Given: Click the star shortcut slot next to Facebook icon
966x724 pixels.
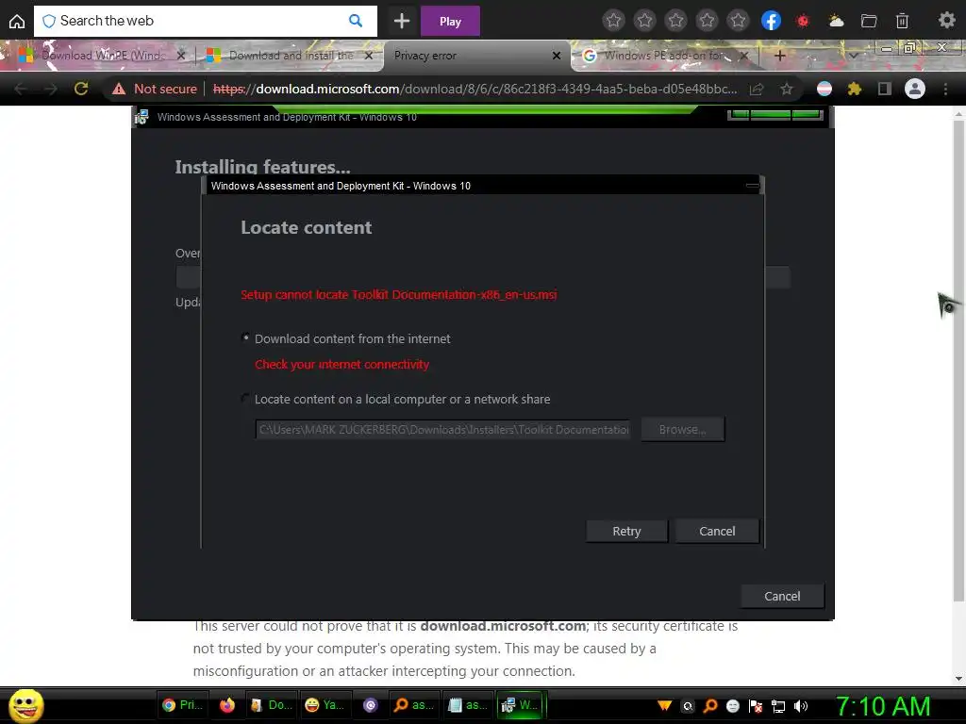Looking at the screenshot, I should pyautogui.click(x=738, y=21).
